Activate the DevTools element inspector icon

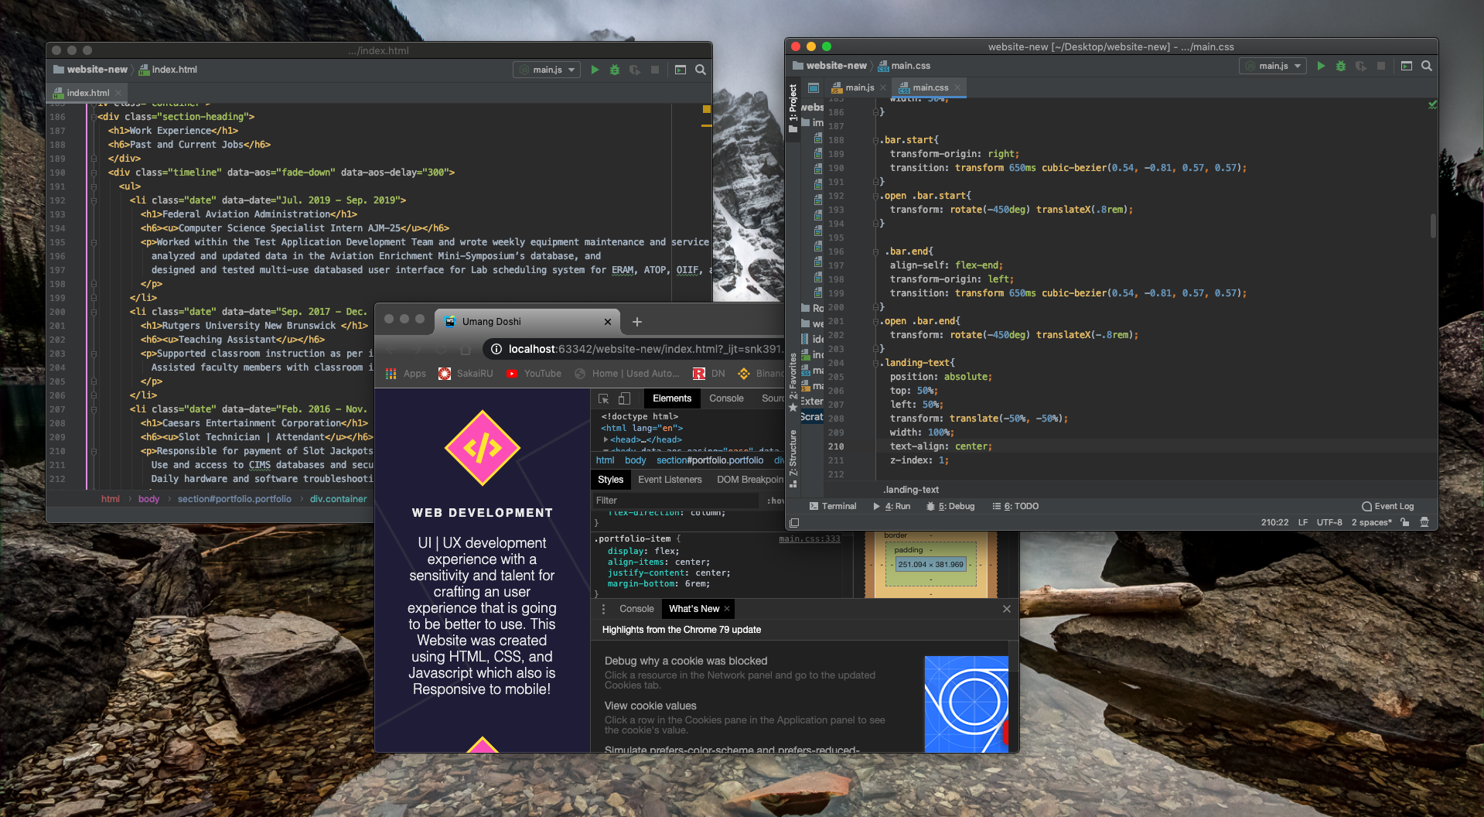pyautogui.click(x=604, y=398)
